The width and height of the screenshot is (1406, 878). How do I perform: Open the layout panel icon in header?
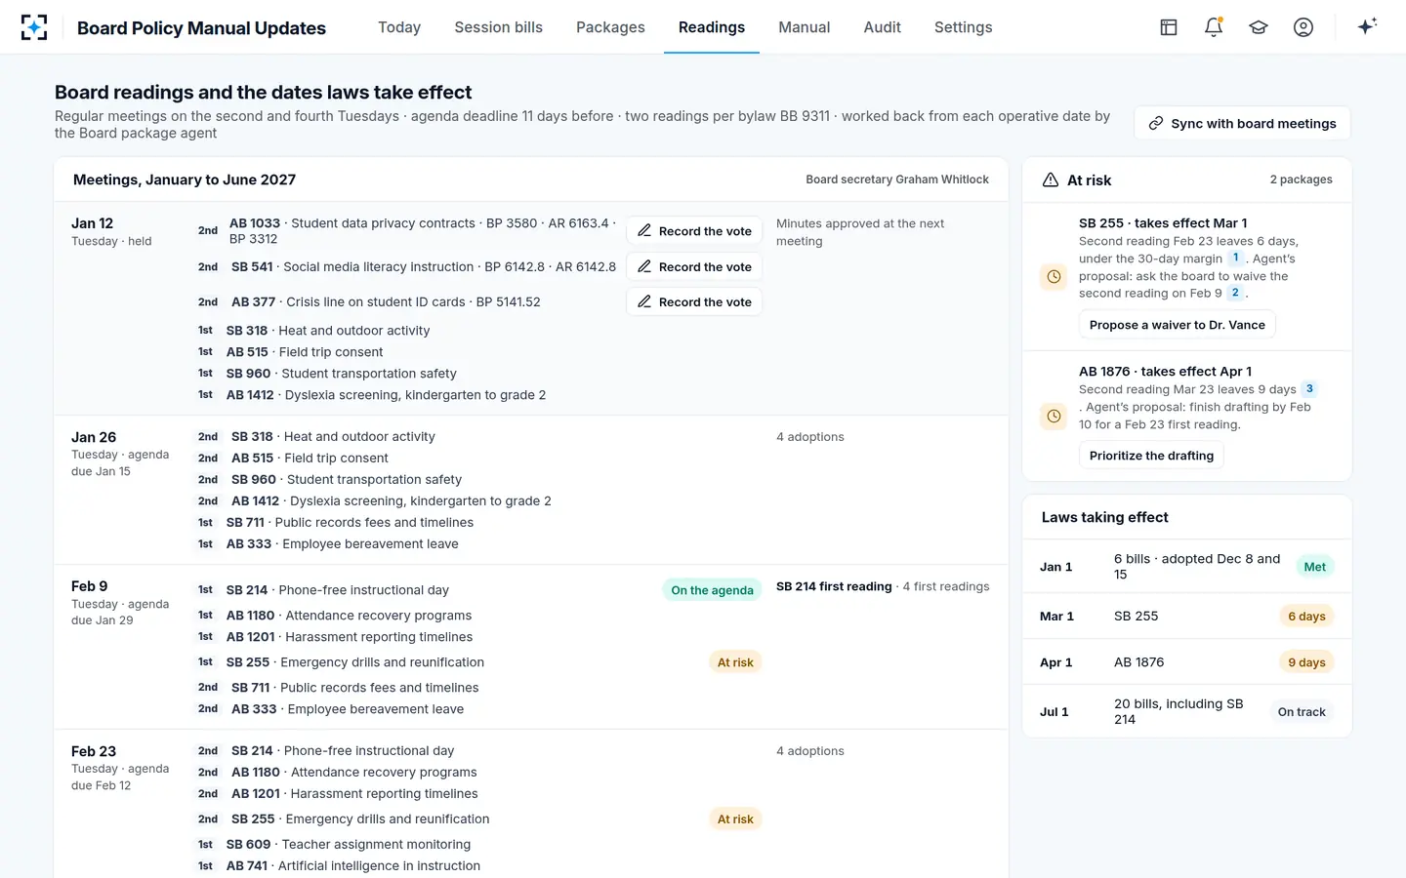point(1169,27)
